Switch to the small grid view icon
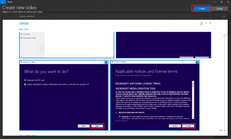 [210, 23]
